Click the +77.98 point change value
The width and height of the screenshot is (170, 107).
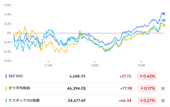point(125,88)
